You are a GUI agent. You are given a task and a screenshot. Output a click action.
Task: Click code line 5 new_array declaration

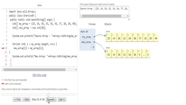[29, 28]
